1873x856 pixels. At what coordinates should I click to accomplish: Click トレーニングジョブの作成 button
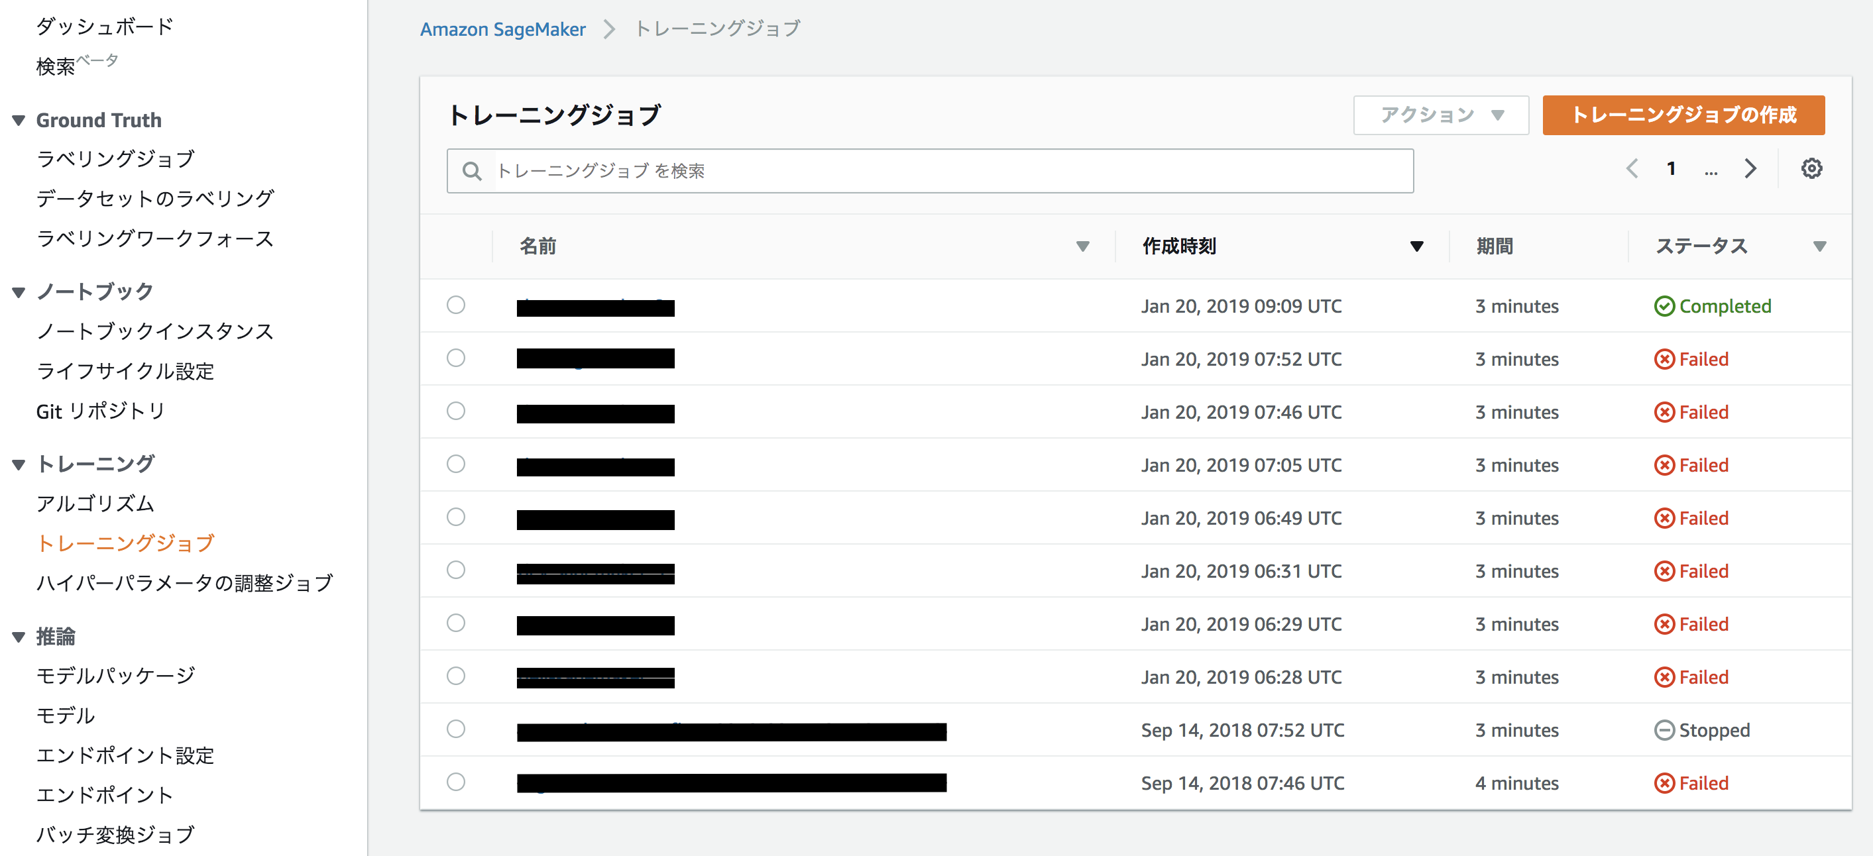[x=1683, y=115]
